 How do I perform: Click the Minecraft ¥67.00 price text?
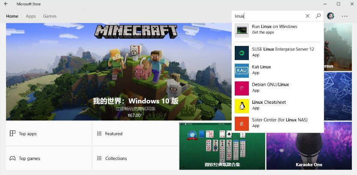tap(135, 115)
